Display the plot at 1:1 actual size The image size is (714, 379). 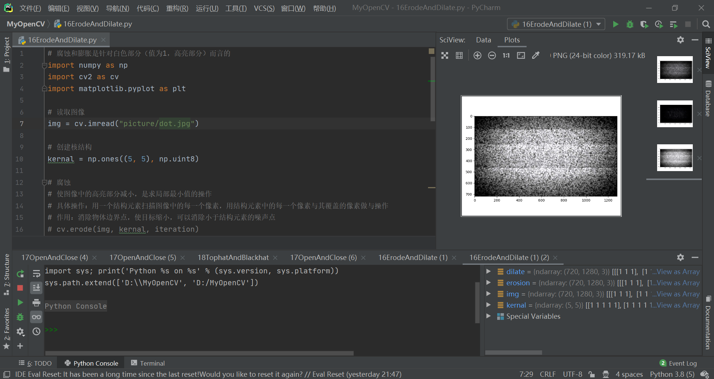[x=506, y=55]
